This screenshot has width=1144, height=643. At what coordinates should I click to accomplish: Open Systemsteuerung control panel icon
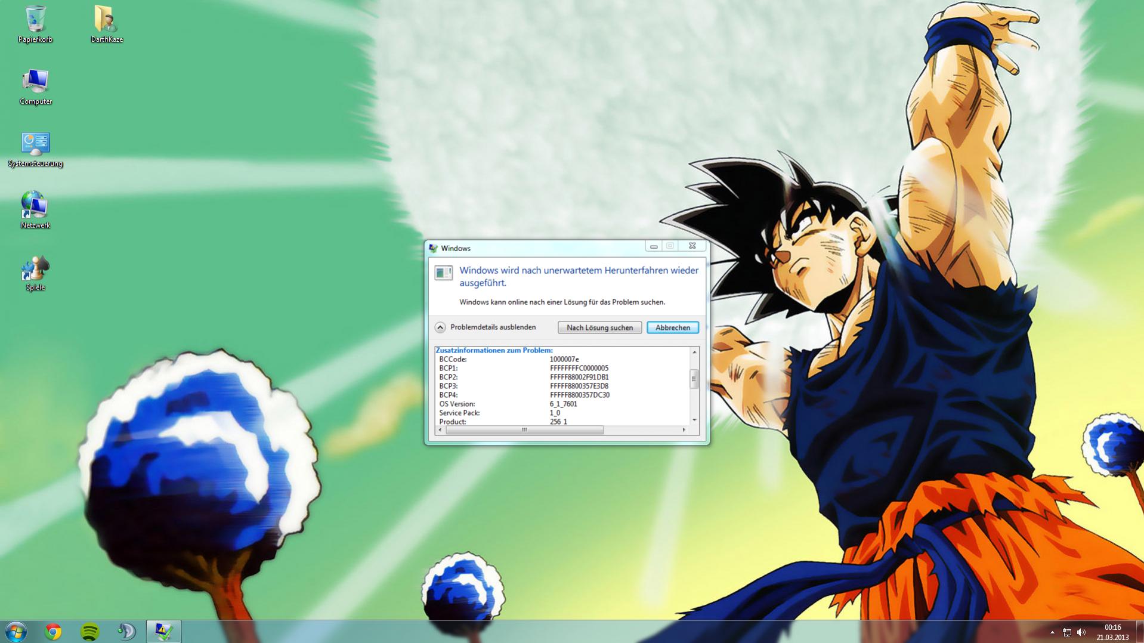(x=35, y=149)
